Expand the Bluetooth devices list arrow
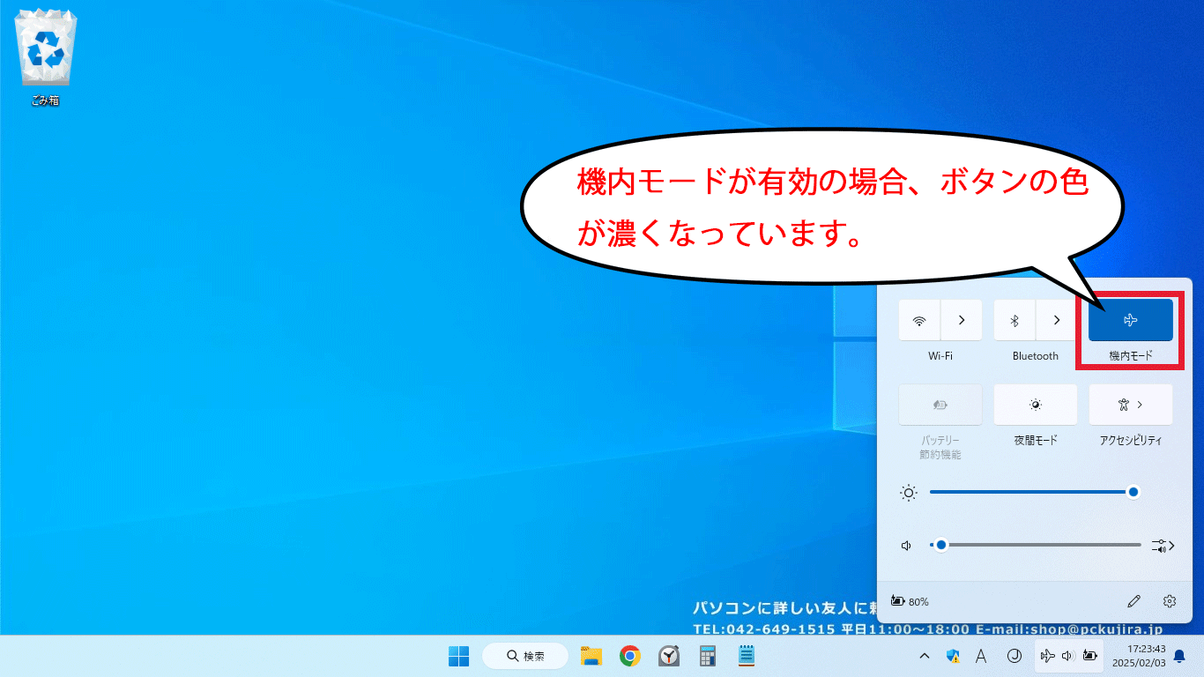The height and width of the screenshot is (677, 1204). (x=1057, y=320)
